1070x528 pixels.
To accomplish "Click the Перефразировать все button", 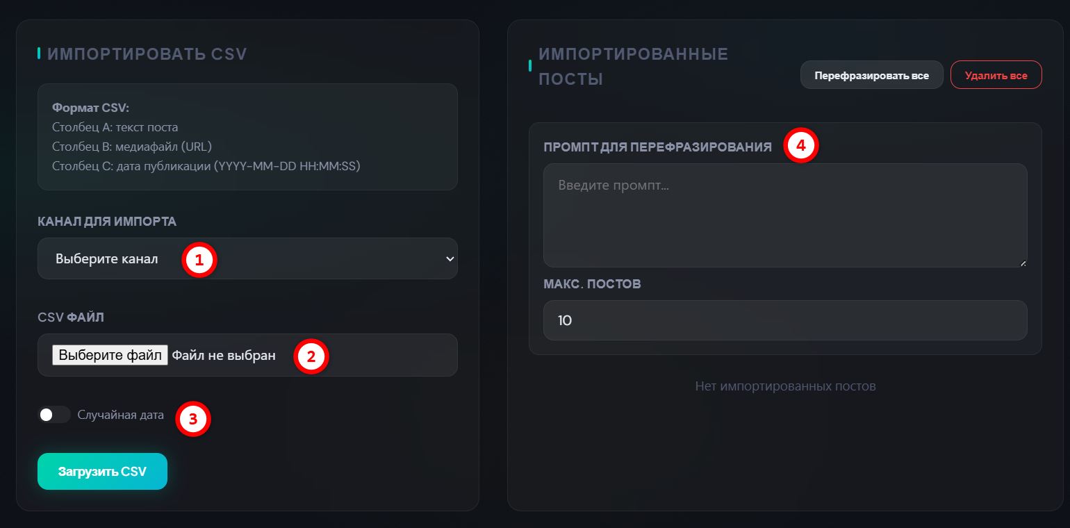I will (x=871, y=75).
